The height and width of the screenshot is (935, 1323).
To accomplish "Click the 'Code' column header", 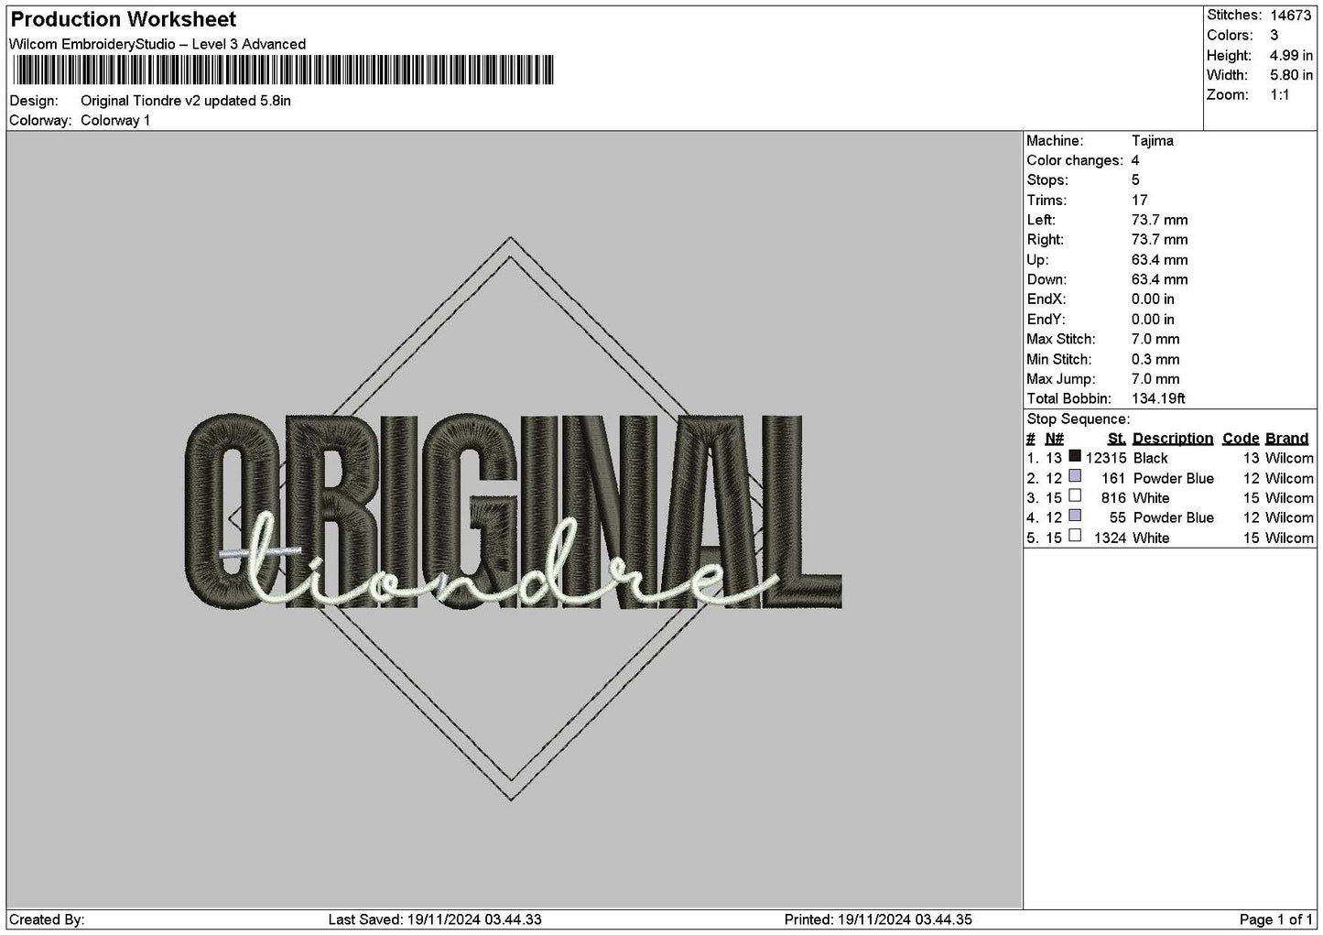I will 1241,439.
